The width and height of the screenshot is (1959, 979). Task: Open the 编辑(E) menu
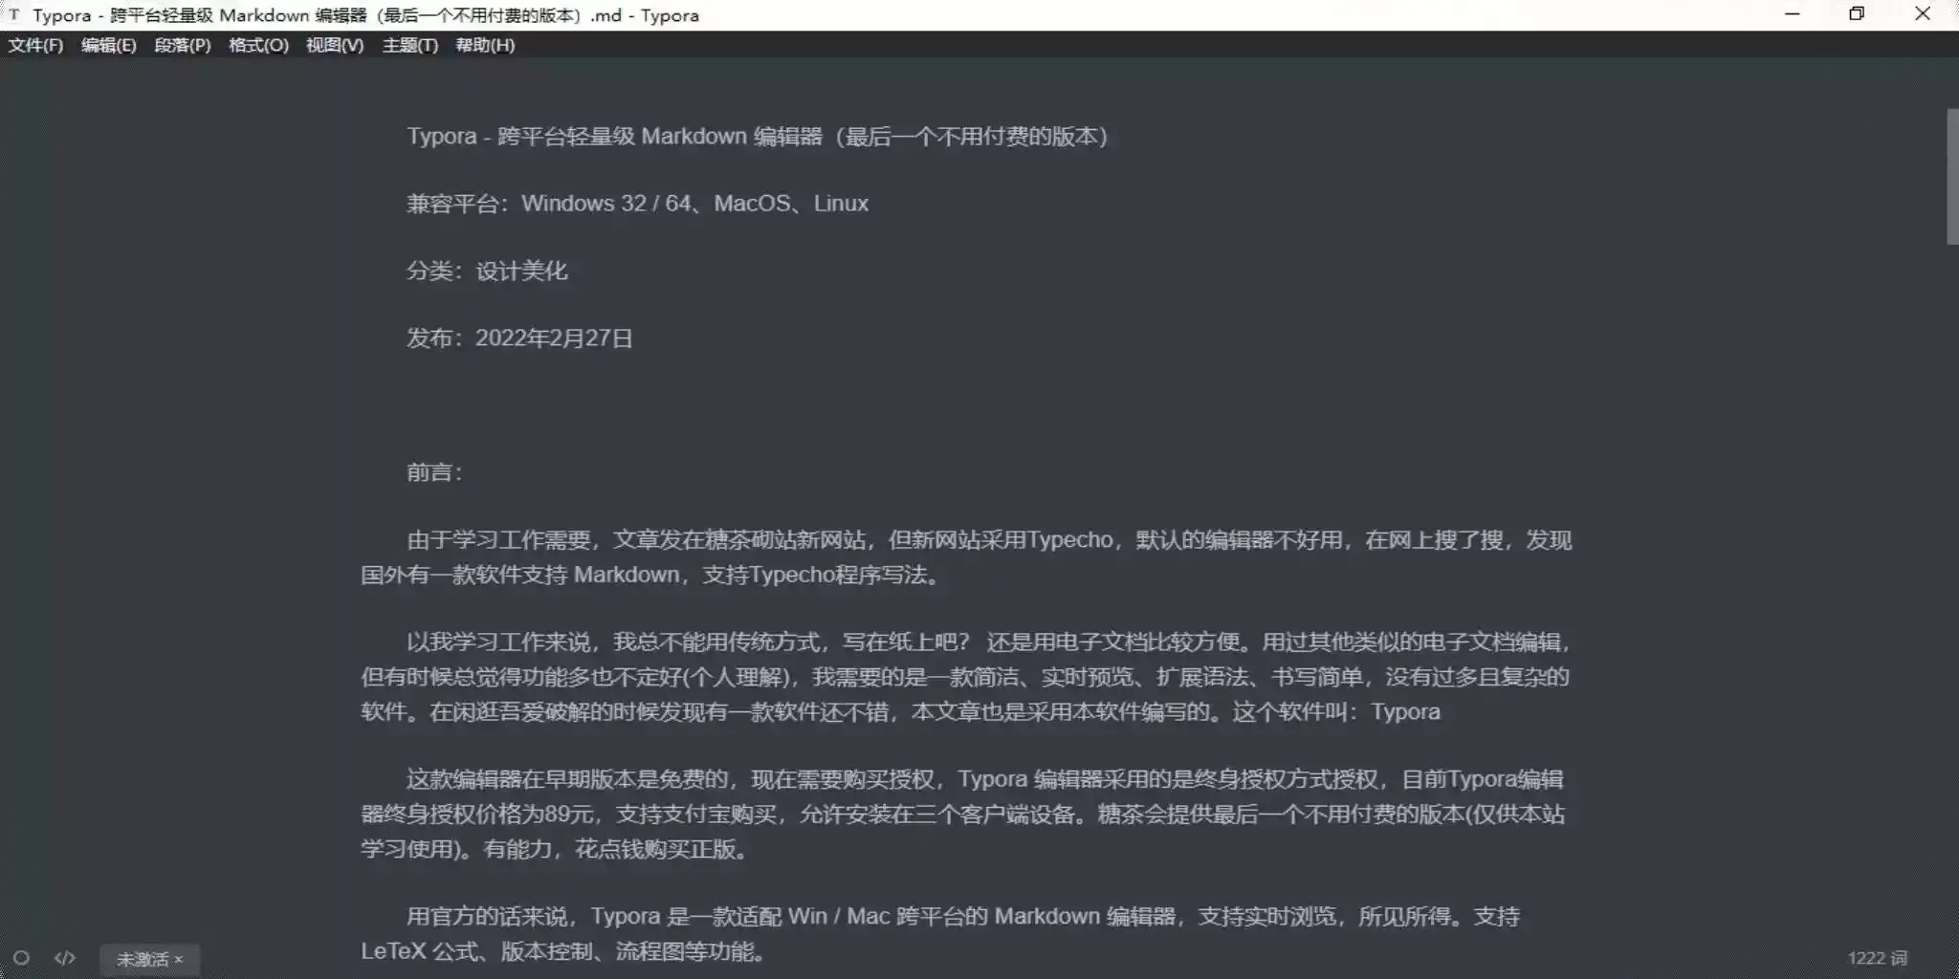(x=108, y=45)
